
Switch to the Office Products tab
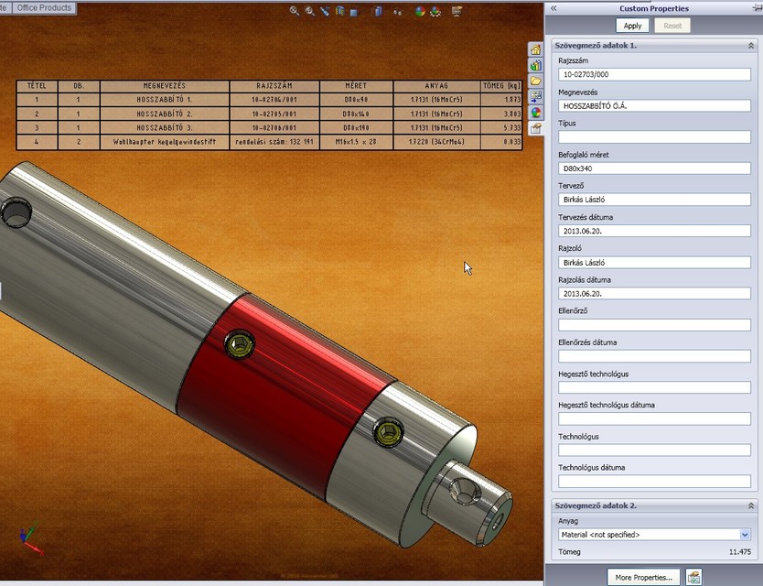44,7
